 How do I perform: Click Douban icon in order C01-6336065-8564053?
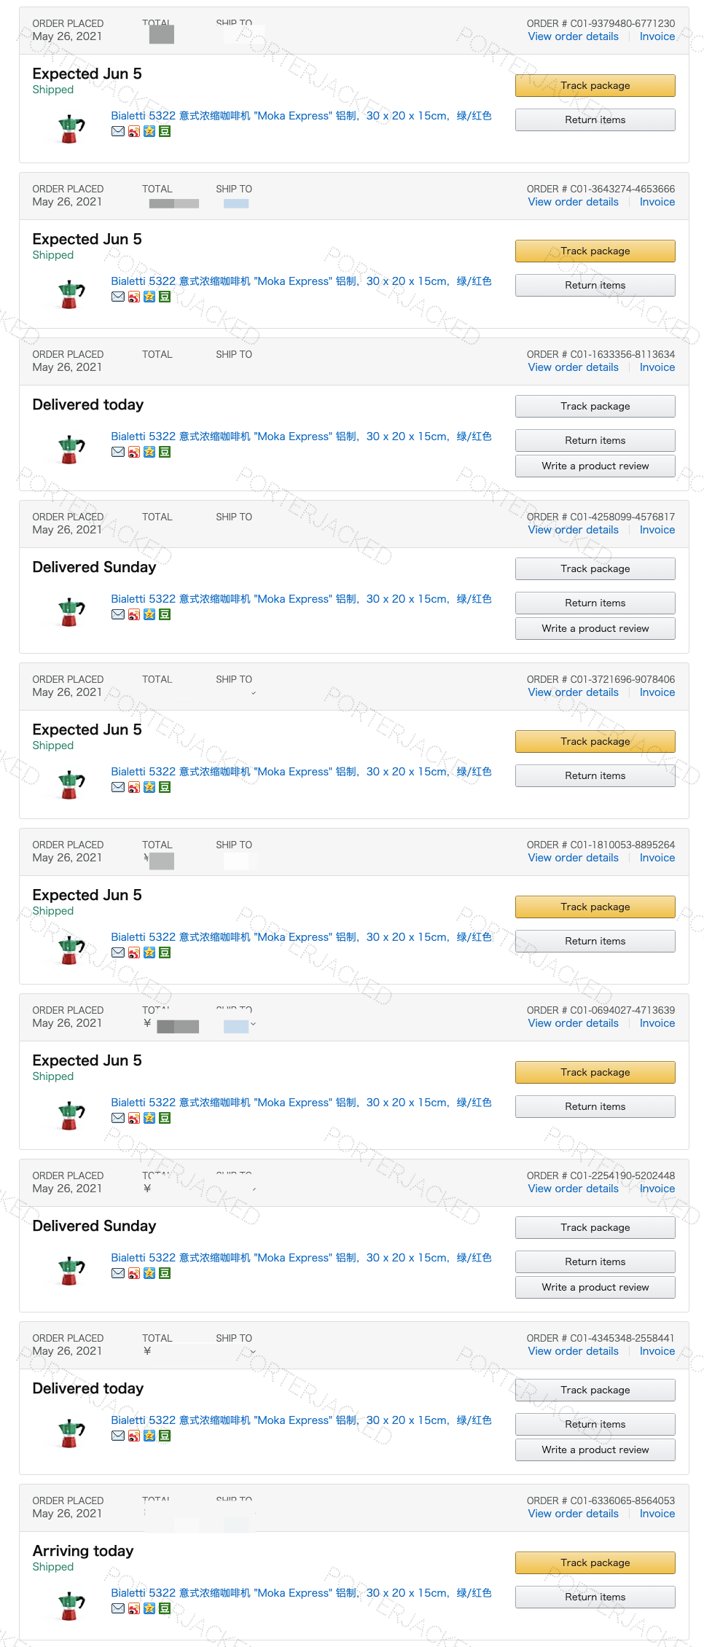(165, 1608)
